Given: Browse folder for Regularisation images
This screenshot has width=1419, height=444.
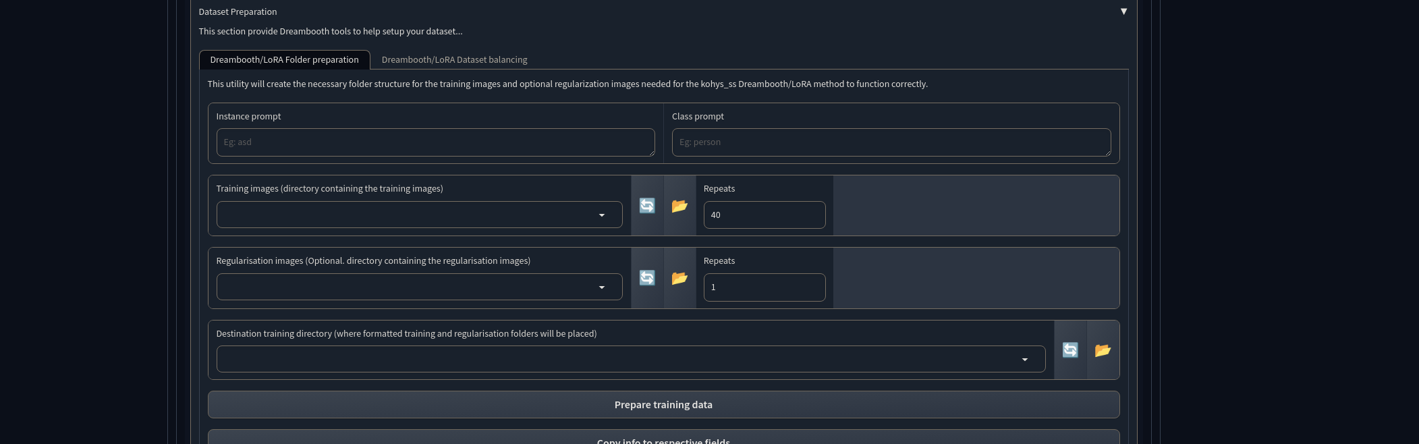Looking at the screenshot, I should coord(679,278).
